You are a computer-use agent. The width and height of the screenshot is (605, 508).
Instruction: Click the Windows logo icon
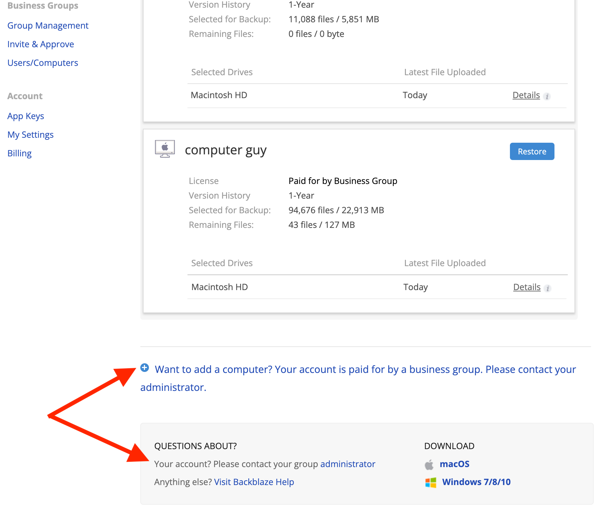tap(430, 482)
